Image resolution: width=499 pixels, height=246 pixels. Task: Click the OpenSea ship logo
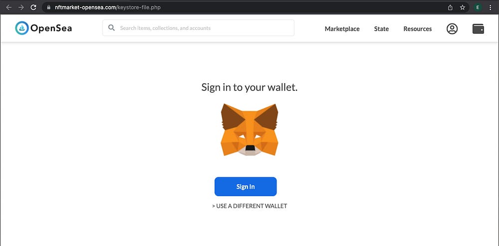(22, 28)
